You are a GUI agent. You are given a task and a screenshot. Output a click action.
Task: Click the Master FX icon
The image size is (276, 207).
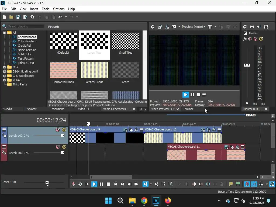pyautogui.click(x=245, y=39)
